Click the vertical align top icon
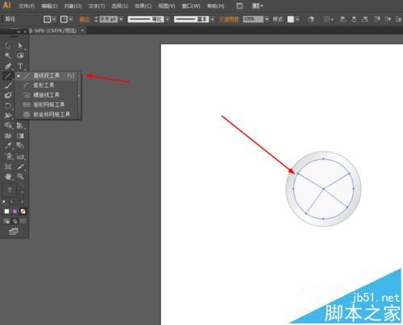The image size is (403, 325). click(377, 19)
